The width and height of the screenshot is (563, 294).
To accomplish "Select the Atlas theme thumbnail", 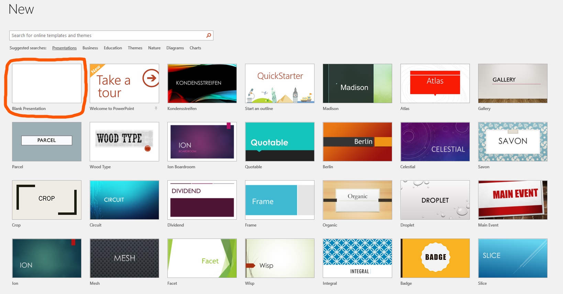I will coord(435,83).
